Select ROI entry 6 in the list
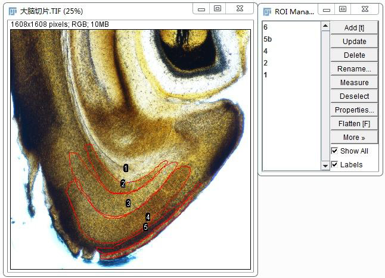Viewport: 385px width, 278px height. pyautogui.click(x=266, y=27)
